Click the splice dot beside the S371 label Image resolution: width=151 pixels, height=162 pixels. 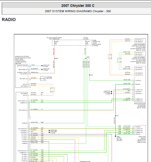pyautogui.click(x=115, y=116)
